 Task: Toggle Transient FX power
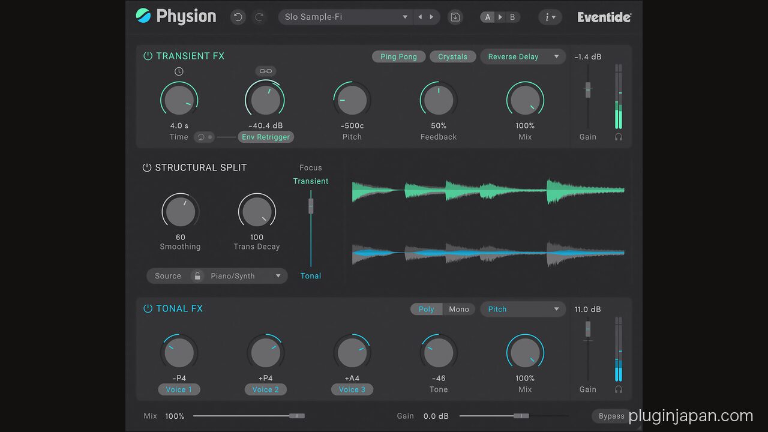(148, 56)
